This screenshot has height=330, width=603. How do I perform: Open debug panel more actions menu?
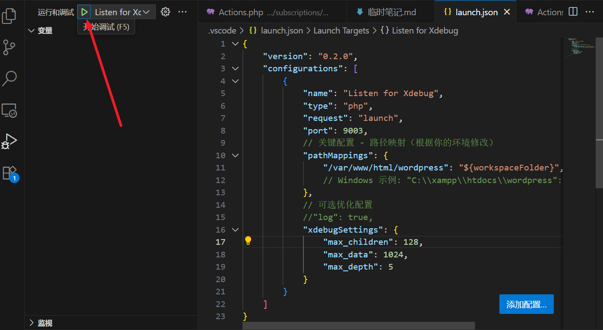[x=182, y=12]
